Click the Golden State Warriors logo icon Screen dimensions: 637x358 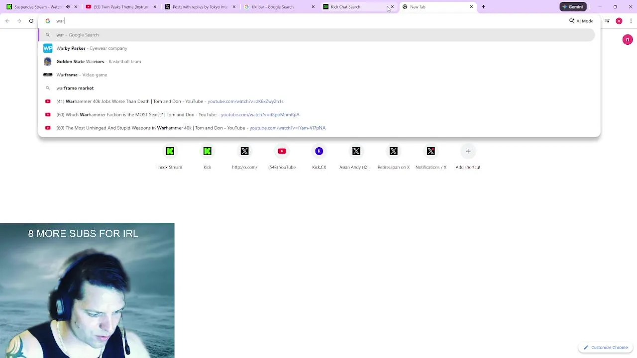point(48,62)
